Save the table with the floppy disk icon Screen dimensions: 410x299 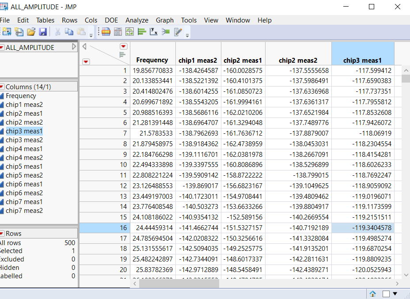pos(42,32)
